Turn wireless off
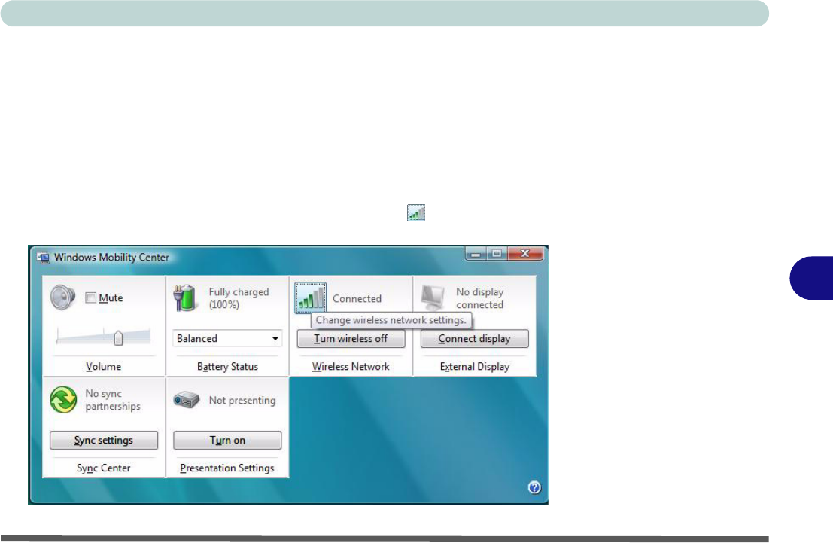 (351, 339)
